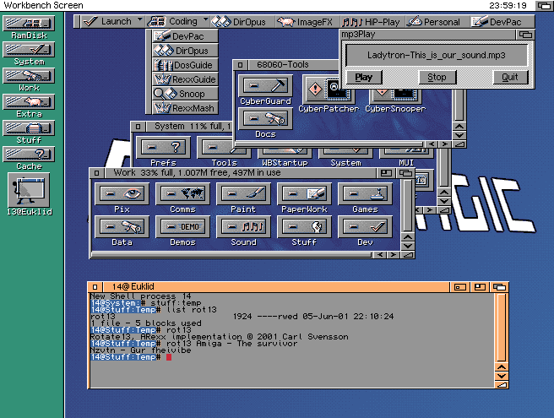Click the Workbench screen depth gadget

tap(544, 5)
